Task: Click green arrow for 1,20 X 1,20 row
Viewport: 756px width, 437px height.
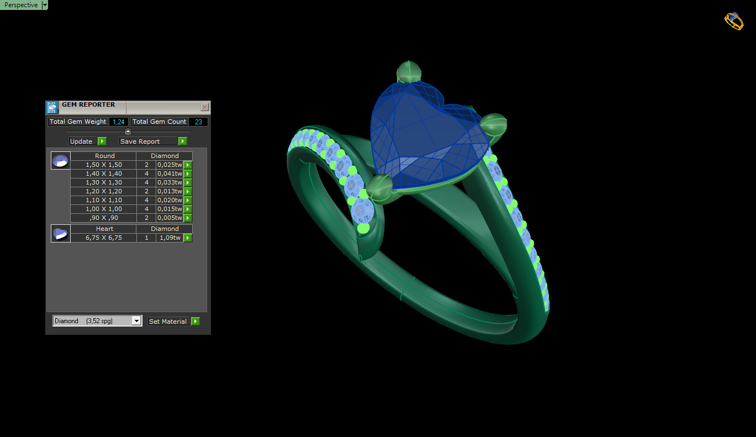Action: [188, 191]
